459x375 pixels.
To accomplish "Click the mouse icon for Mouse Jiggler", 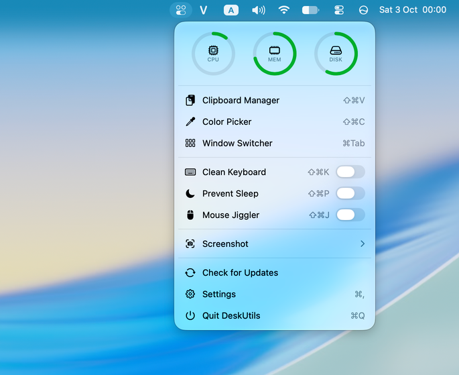I will [190, 215].
